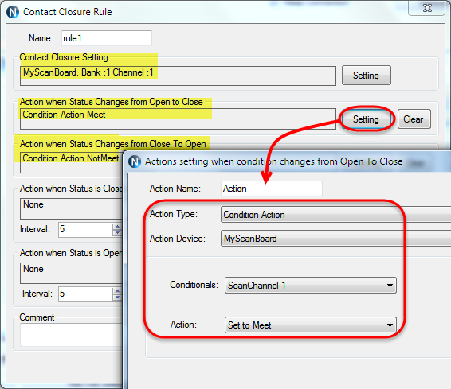Decrease the Interval value under Status is Open
The height and width of the screenshot is (389, 451).
click(117, 298)
